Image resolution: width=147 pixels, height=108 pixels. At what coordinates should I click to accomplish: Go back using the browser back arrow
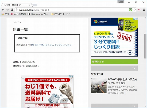click(x=3, y=10)
